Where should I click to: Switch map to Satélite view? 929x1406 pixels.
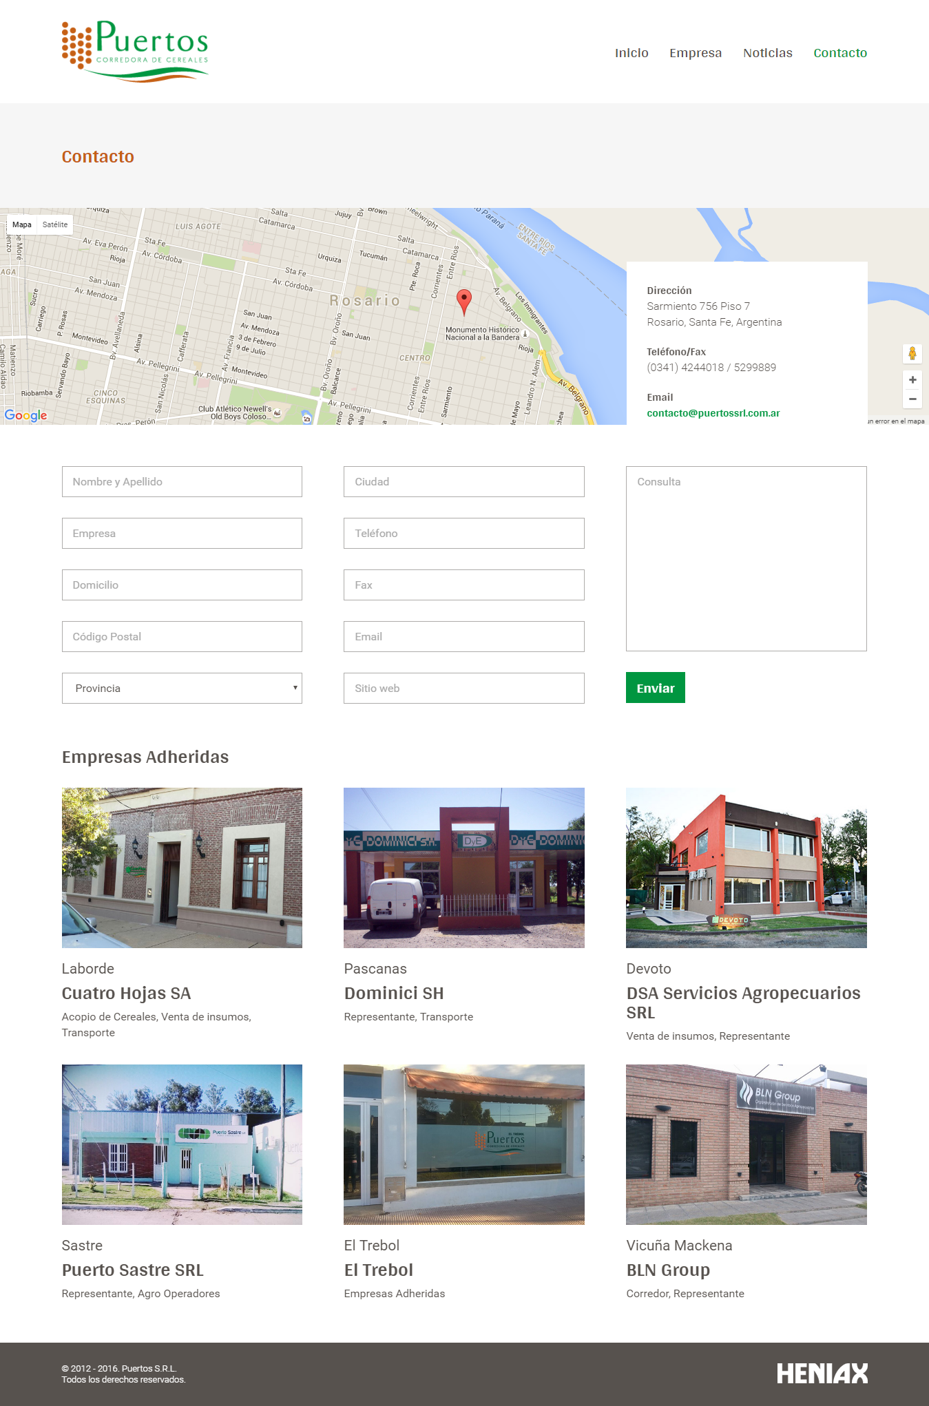coord(55,224)
